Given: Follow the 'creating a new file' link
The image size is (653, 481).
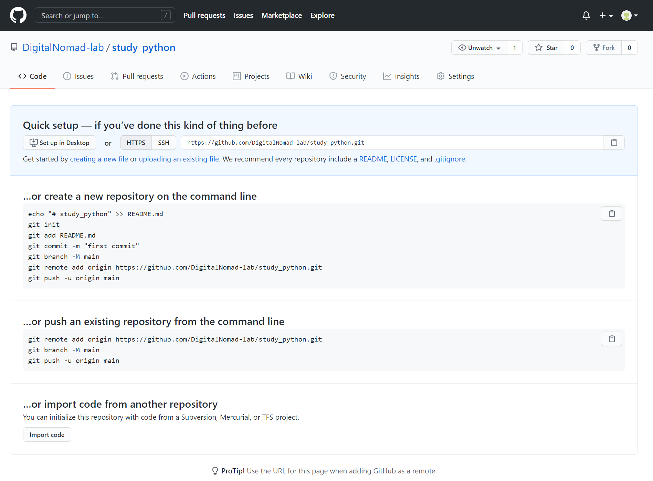Looking at the screenshot, I should point(99,159).
